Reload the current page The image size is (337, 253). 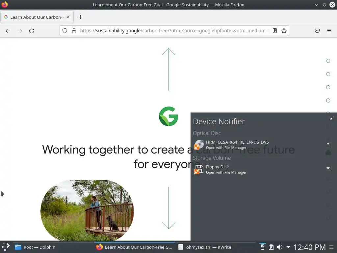click(32, 31)
